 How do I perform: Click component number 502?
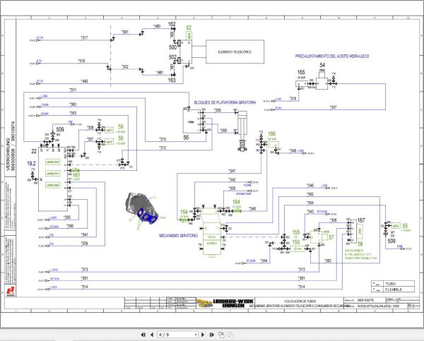coord(172,57)
